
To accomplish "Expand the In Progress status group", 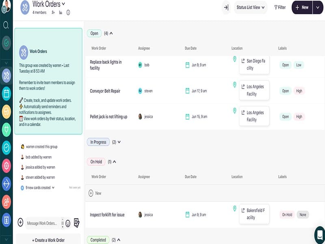I will [119, 142].
